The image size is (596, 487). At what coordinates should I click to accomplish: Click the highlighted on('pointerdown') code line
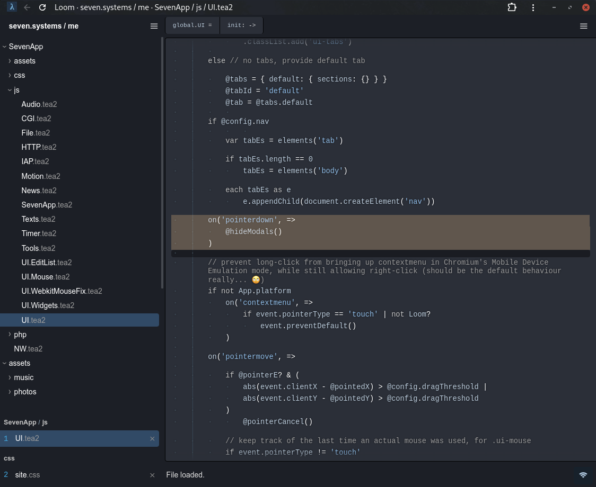pos(251,220)
